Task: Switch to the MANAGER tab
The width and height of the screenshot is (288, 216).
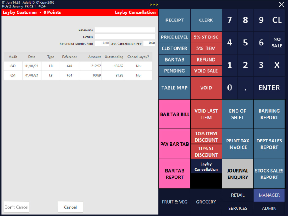Action: click(x=269, y=195)
